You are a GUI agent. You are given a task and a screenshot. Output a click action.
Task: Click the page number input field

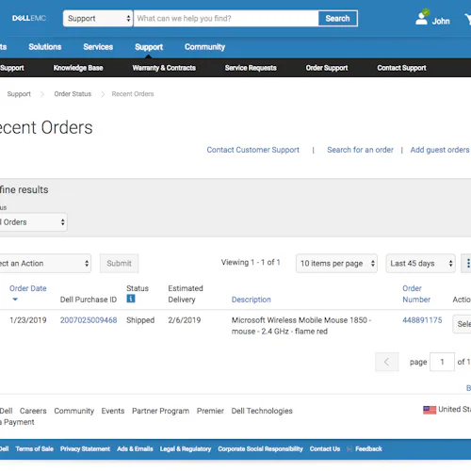[442, 362]
